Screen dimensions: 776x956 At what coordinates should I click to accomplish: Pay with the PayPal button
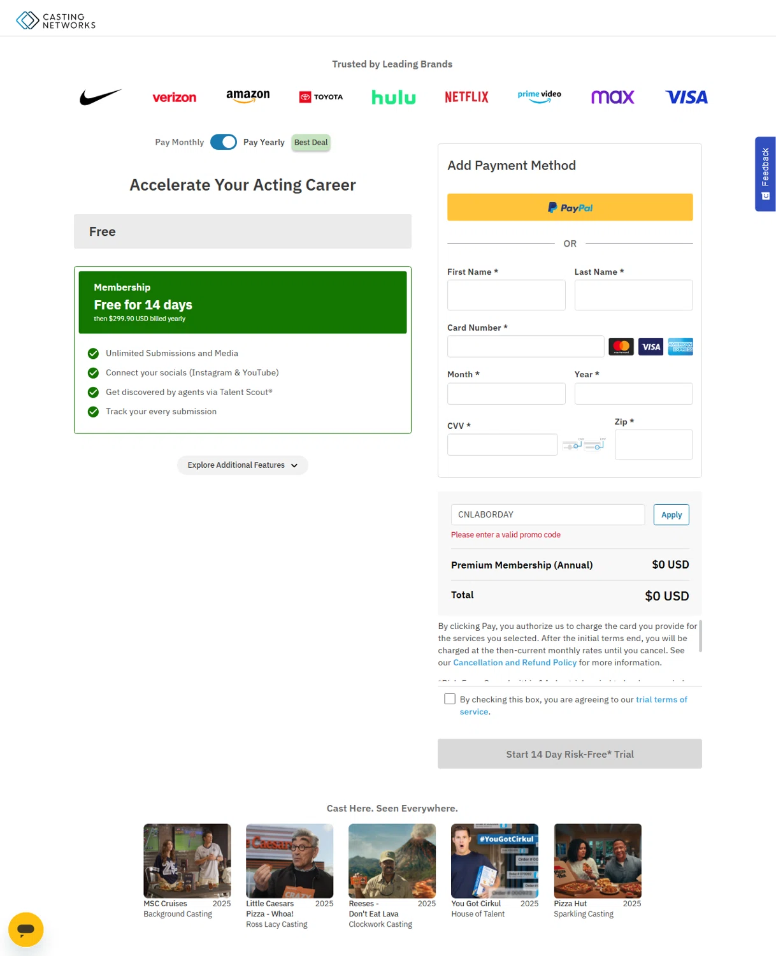[x=570, y=207]
